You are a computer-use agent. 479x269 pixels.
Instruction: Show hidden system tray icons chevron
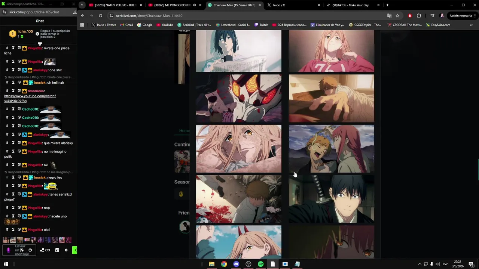[419, 264]
